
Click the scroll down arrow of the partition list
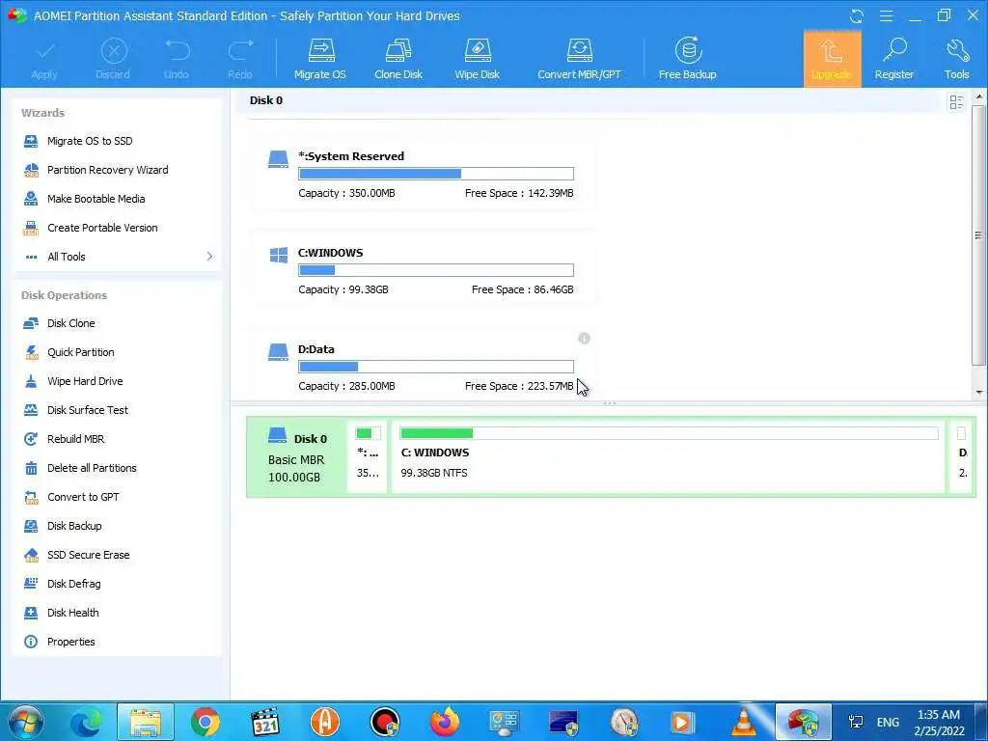point(978,392)
